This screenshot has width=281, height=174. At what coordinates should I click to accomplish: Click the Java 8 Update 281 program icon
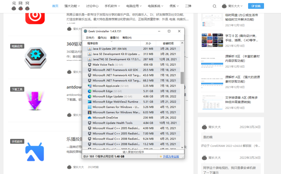click(x=89, y=49)
